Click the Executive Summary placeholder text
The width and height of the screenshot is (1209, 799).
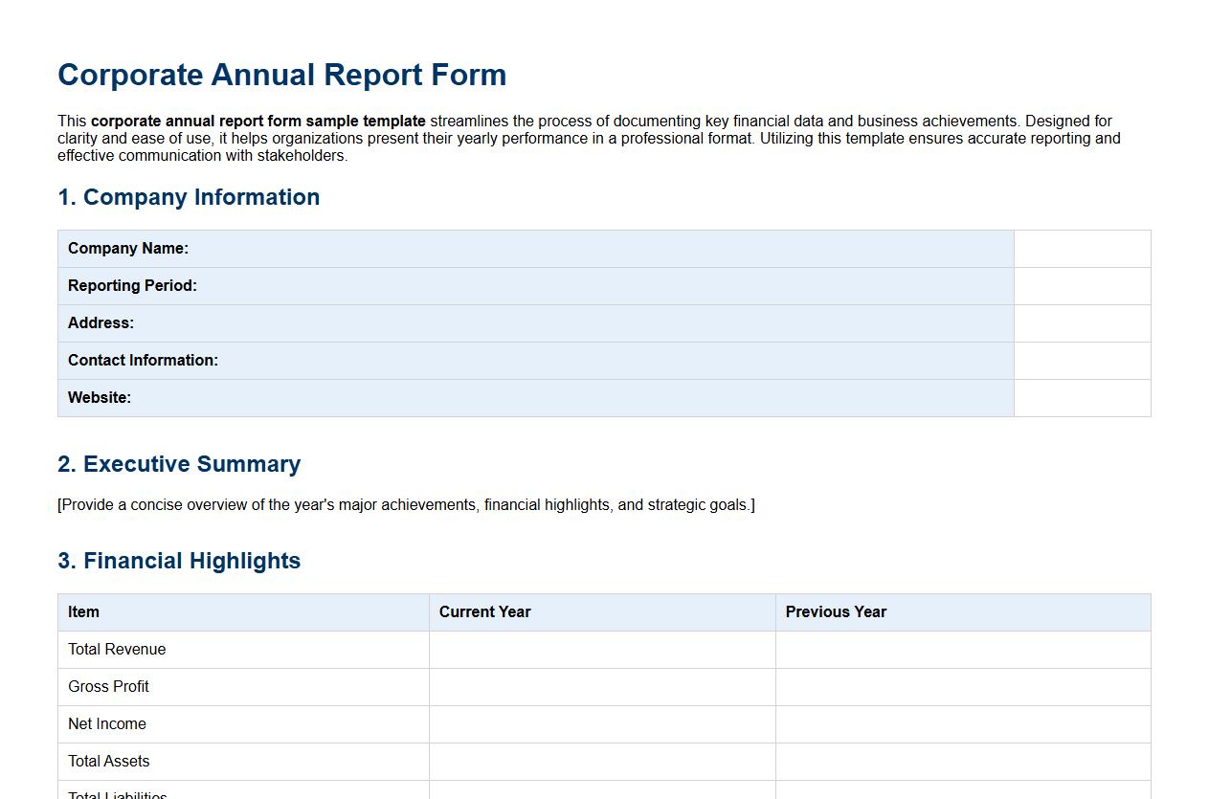tap(407, 504)
